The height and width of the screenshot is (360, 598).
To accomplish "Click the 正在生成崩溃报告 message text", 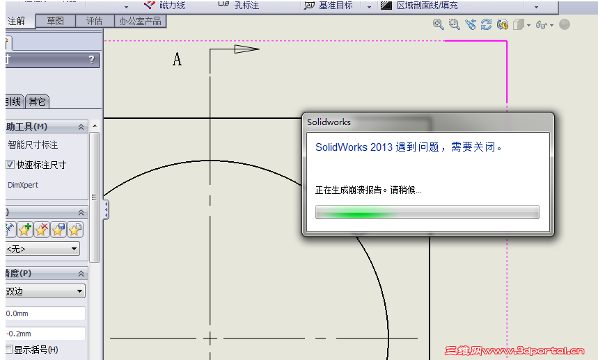I will (x=368, y=190).
